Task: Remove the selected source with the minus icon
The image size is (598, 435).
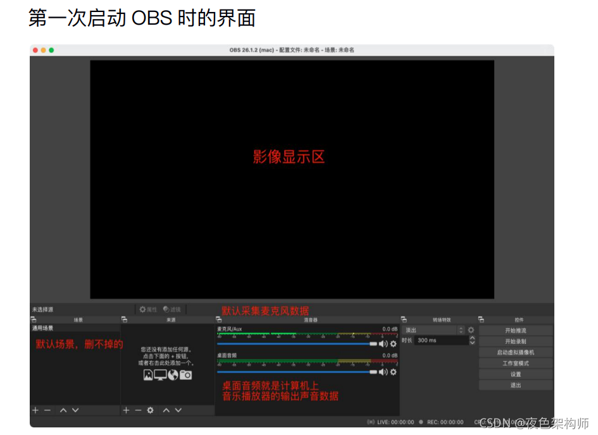Action: (138, 410)
